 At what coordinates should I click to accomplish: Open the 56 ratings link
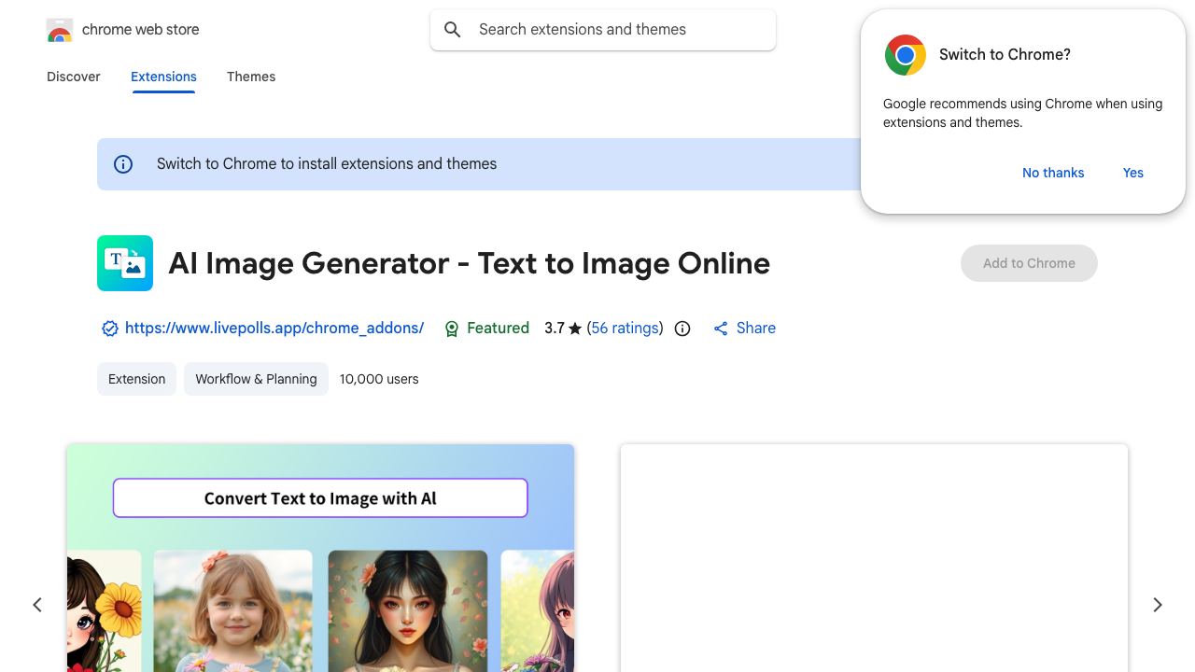pos(626,329)
